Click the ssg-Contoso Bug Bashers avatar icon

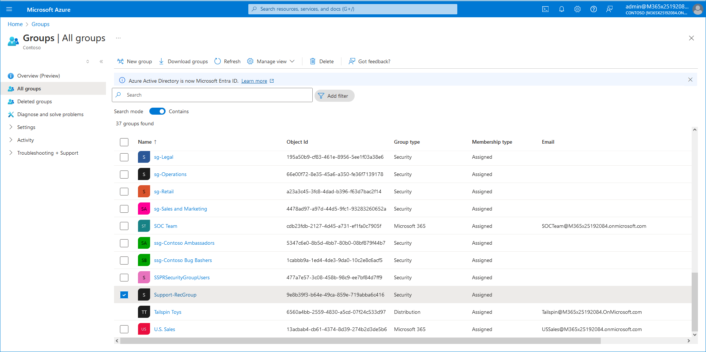(144, 260)
